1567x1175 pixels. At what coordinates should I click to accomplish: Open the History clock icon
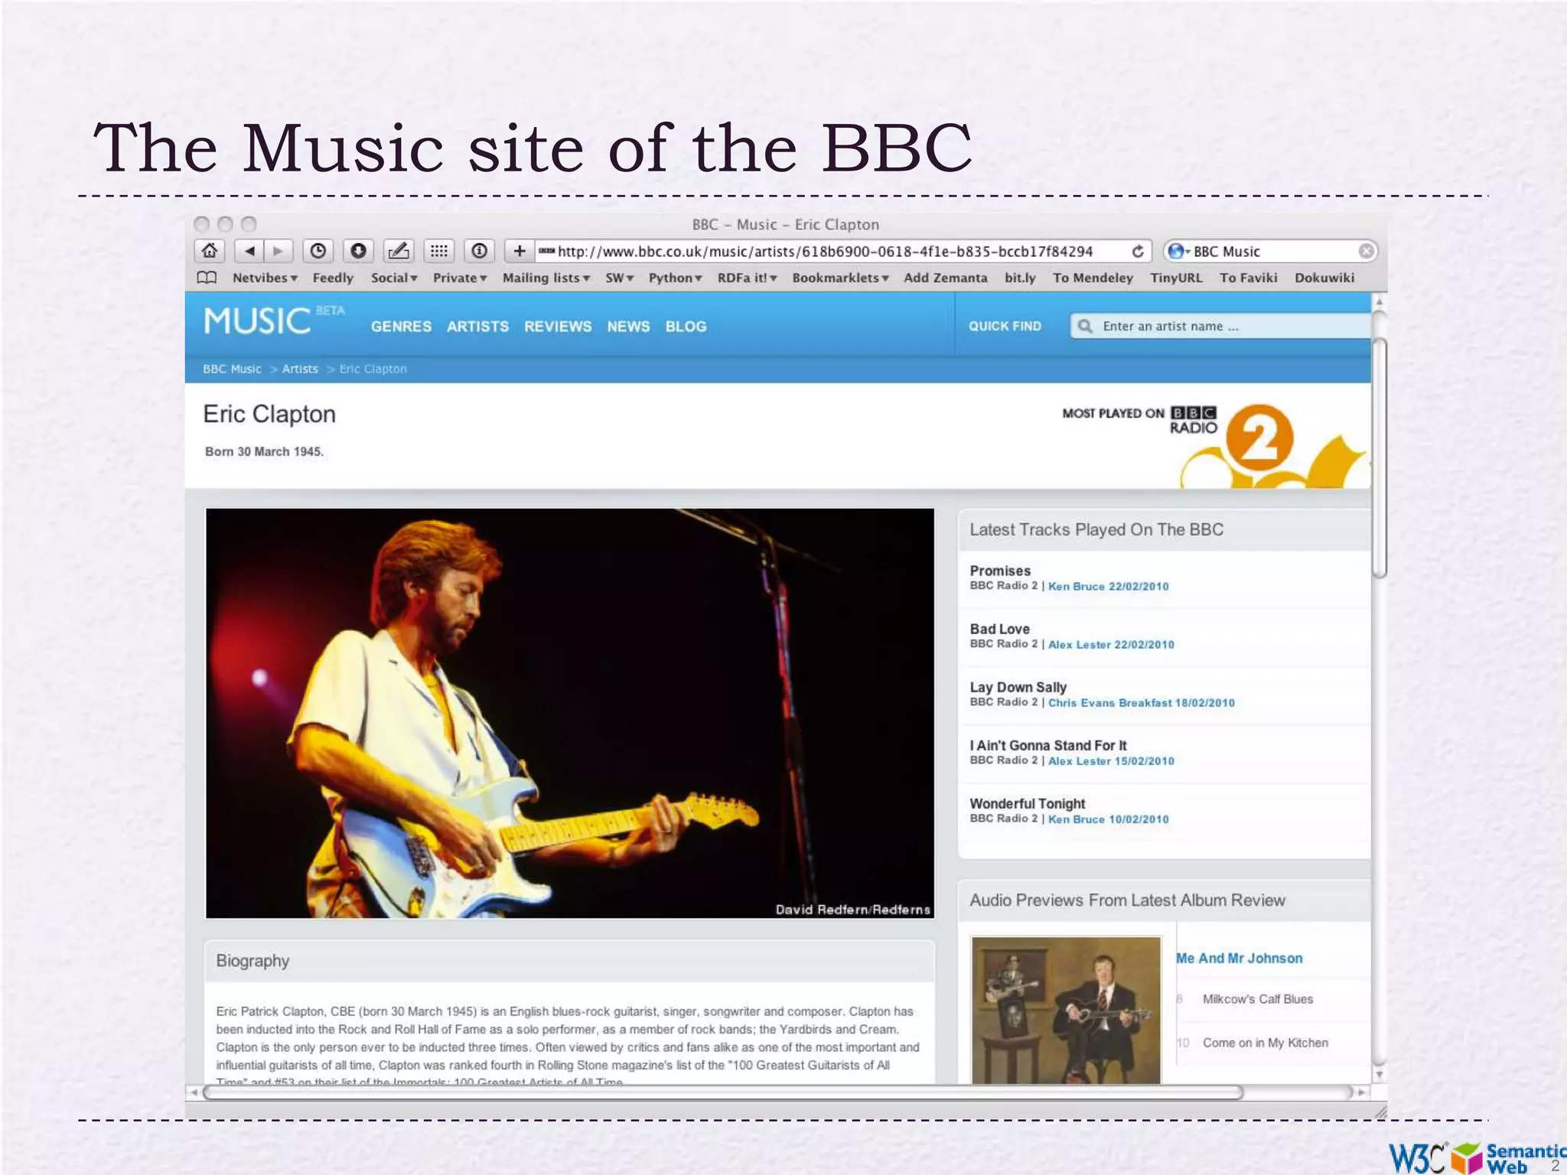coord(318,251)
